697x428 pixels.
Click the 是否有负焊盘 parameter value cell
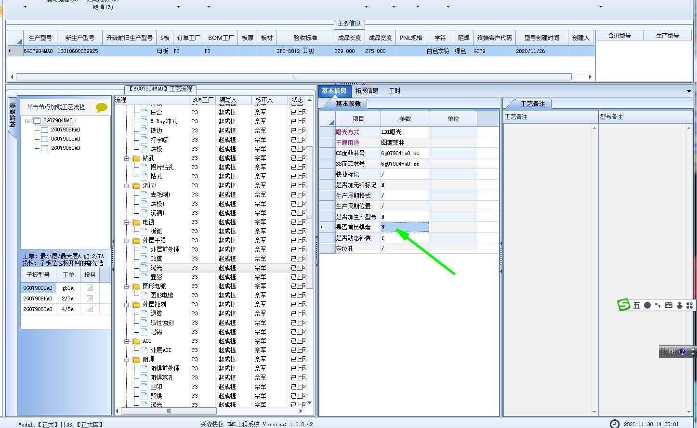click(x=405, y=227)
